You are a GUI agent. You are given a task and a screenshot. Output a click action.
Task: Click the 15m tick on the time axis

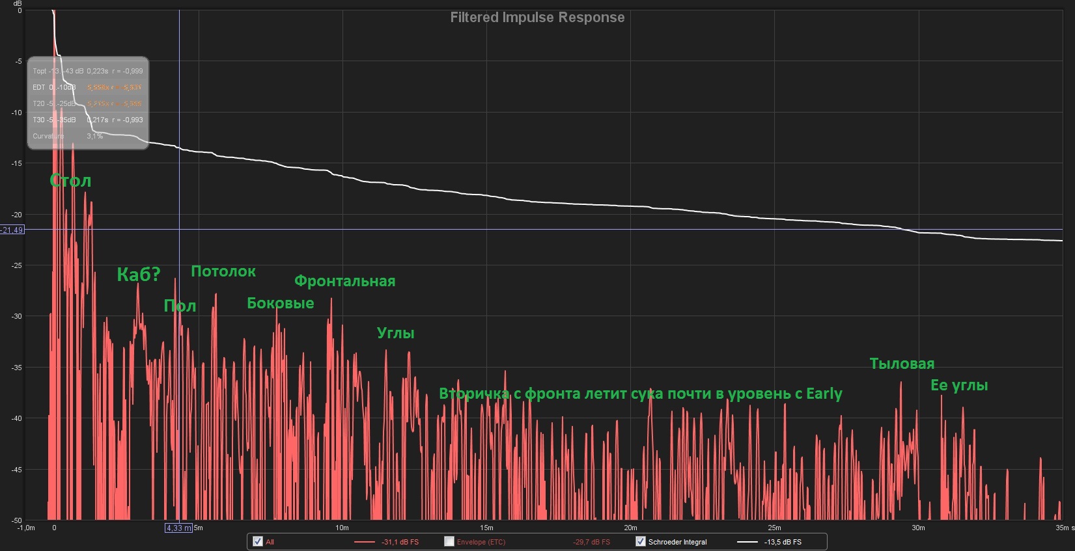click(486, 528)
